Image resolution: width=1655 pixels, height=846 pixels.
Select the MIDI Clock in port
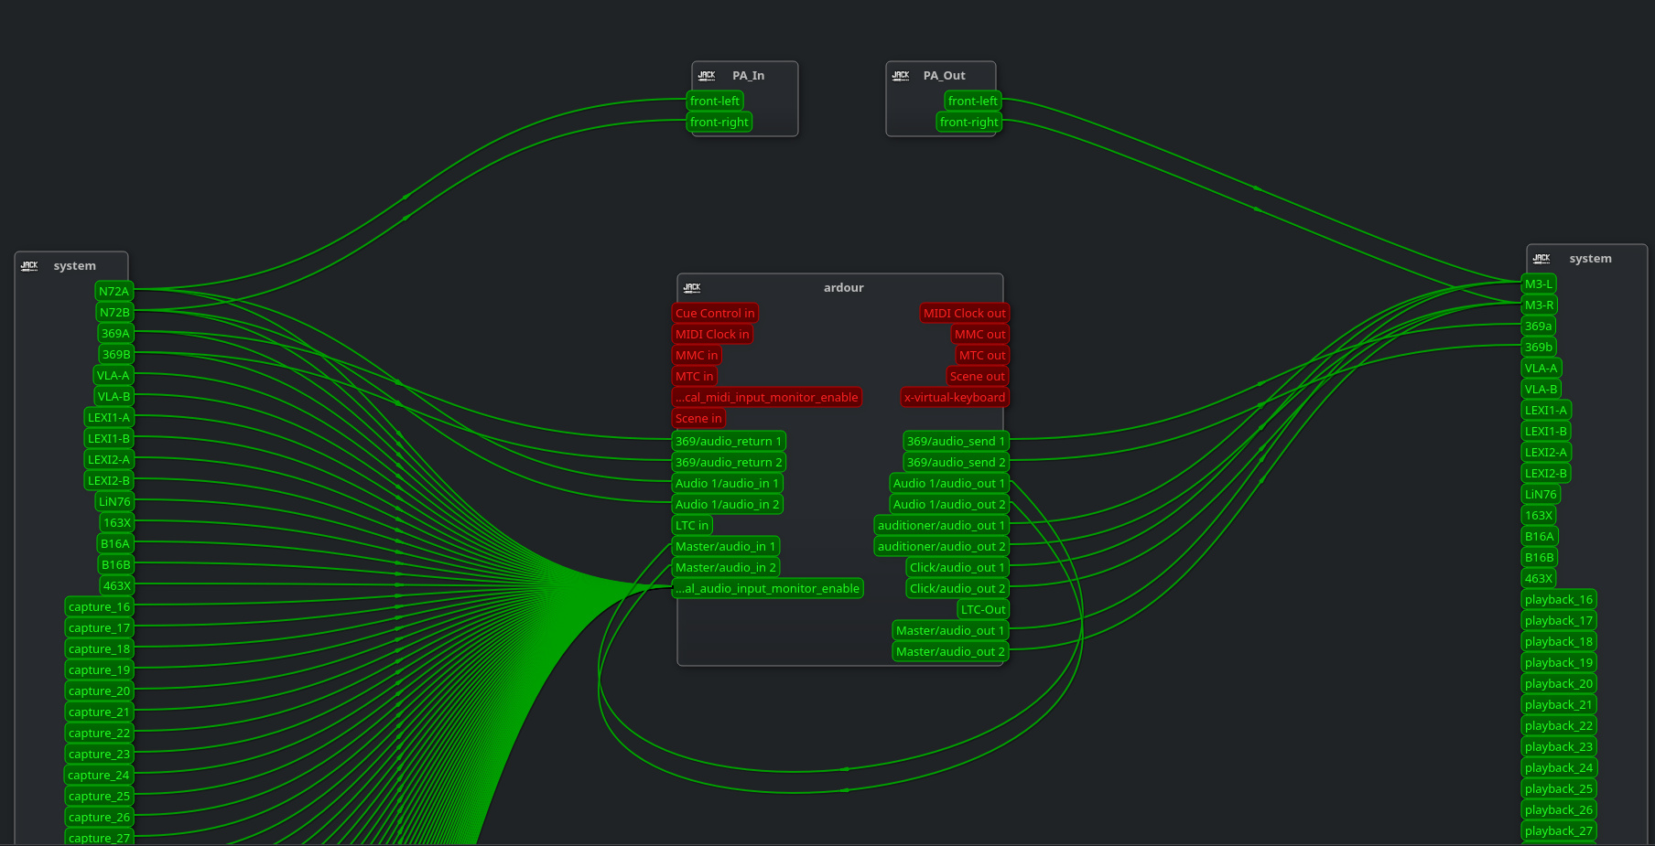pyautogui.click(x=712, y=335)
